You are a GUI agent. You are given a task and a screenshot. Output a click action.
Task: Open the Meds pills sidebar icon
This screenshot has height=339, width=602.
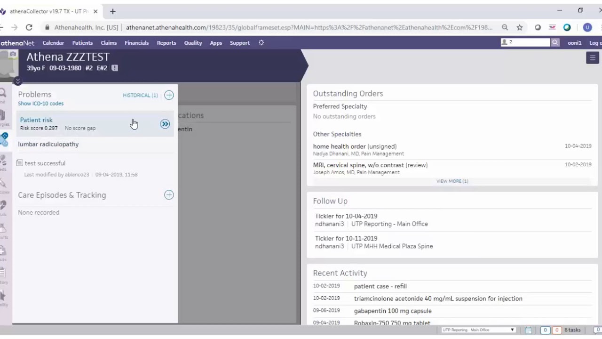click(x=2, y=161)
